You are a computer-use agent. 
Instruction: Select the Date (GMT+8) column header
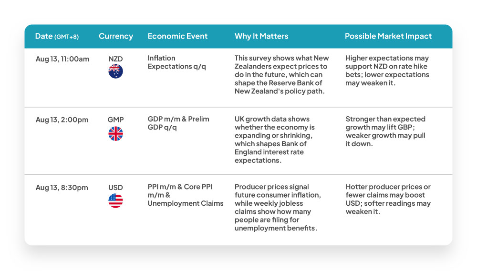pyautogui.click(x=57, y=36)
